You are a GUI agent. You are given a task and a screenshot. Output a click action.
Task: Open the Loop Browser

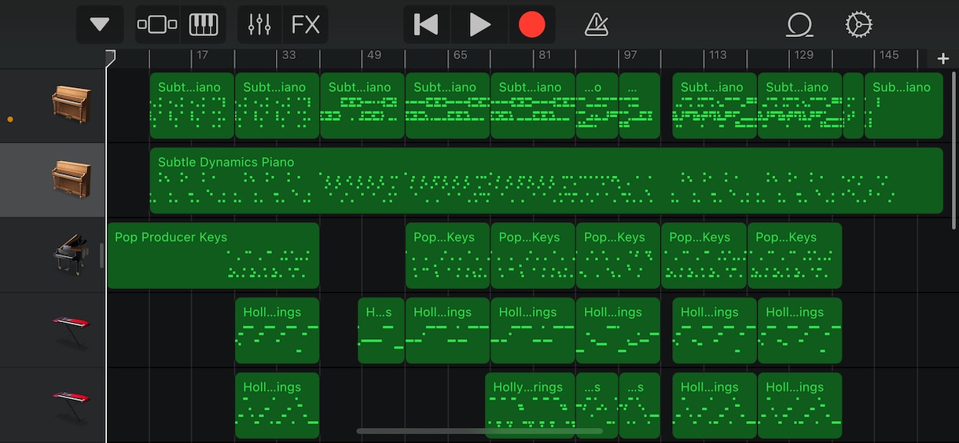pos(799,24)
